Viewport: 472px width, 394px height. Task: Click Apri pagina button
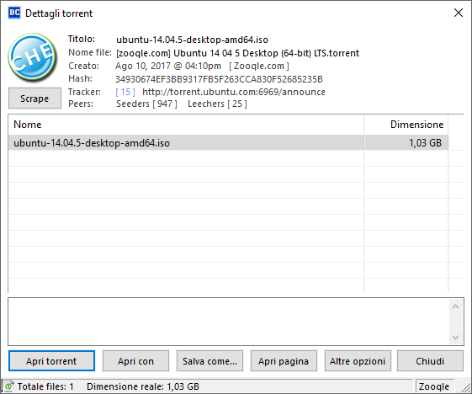click(x=284, y=361)
